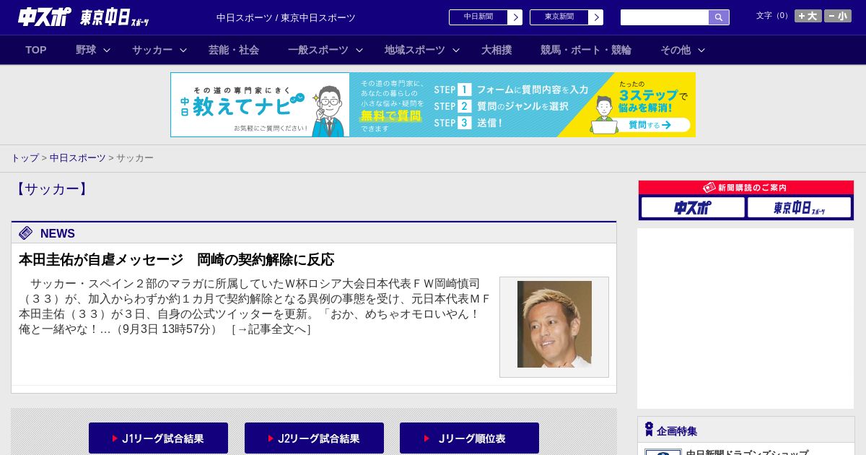Screen dimensions: 866x455
Task: Expand the 一般スポーツ dropdown chevron
Action: pos(359,50)
